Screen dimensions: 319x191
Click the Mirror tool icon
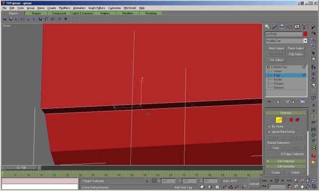click(x=313, y=129)
